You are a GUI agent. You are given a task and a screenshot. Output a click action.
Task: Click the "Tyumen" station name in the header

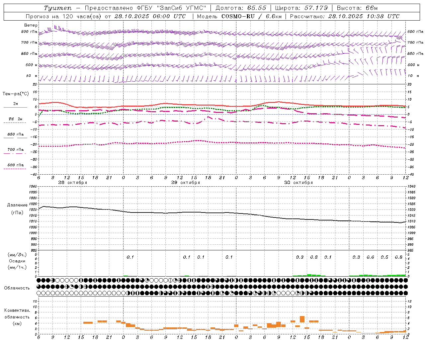point(58,8)
